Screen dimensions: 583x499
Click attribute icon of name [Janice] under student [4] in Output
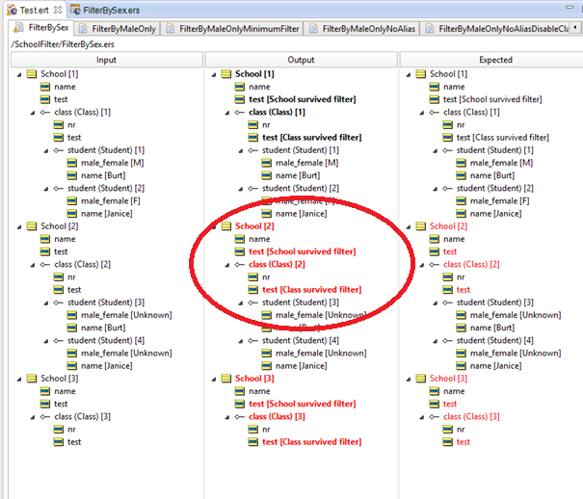[x=266, y=366]
